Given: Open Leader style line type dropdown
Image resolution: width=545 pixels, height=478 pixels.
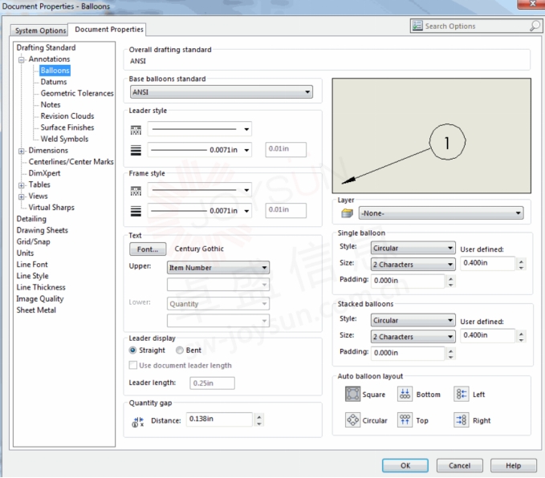Looking at the screenshot, I should pyautogui.click(x=200, y=129).
